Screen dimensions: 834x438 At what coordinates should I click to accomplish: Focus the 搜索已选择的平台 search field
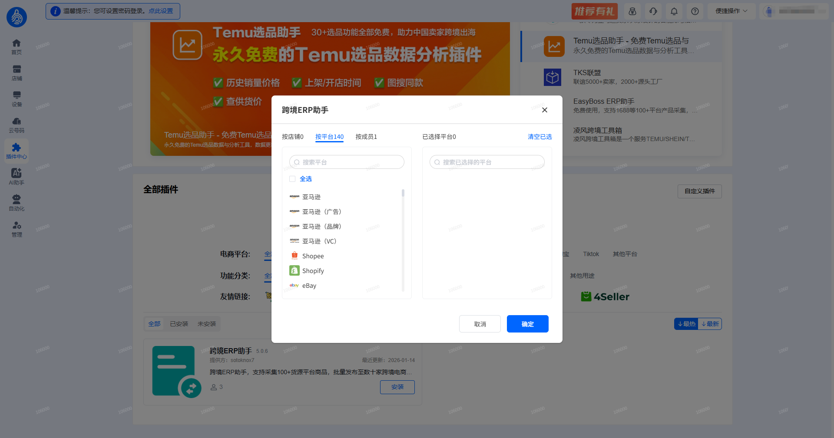click(x=487, y=162)
